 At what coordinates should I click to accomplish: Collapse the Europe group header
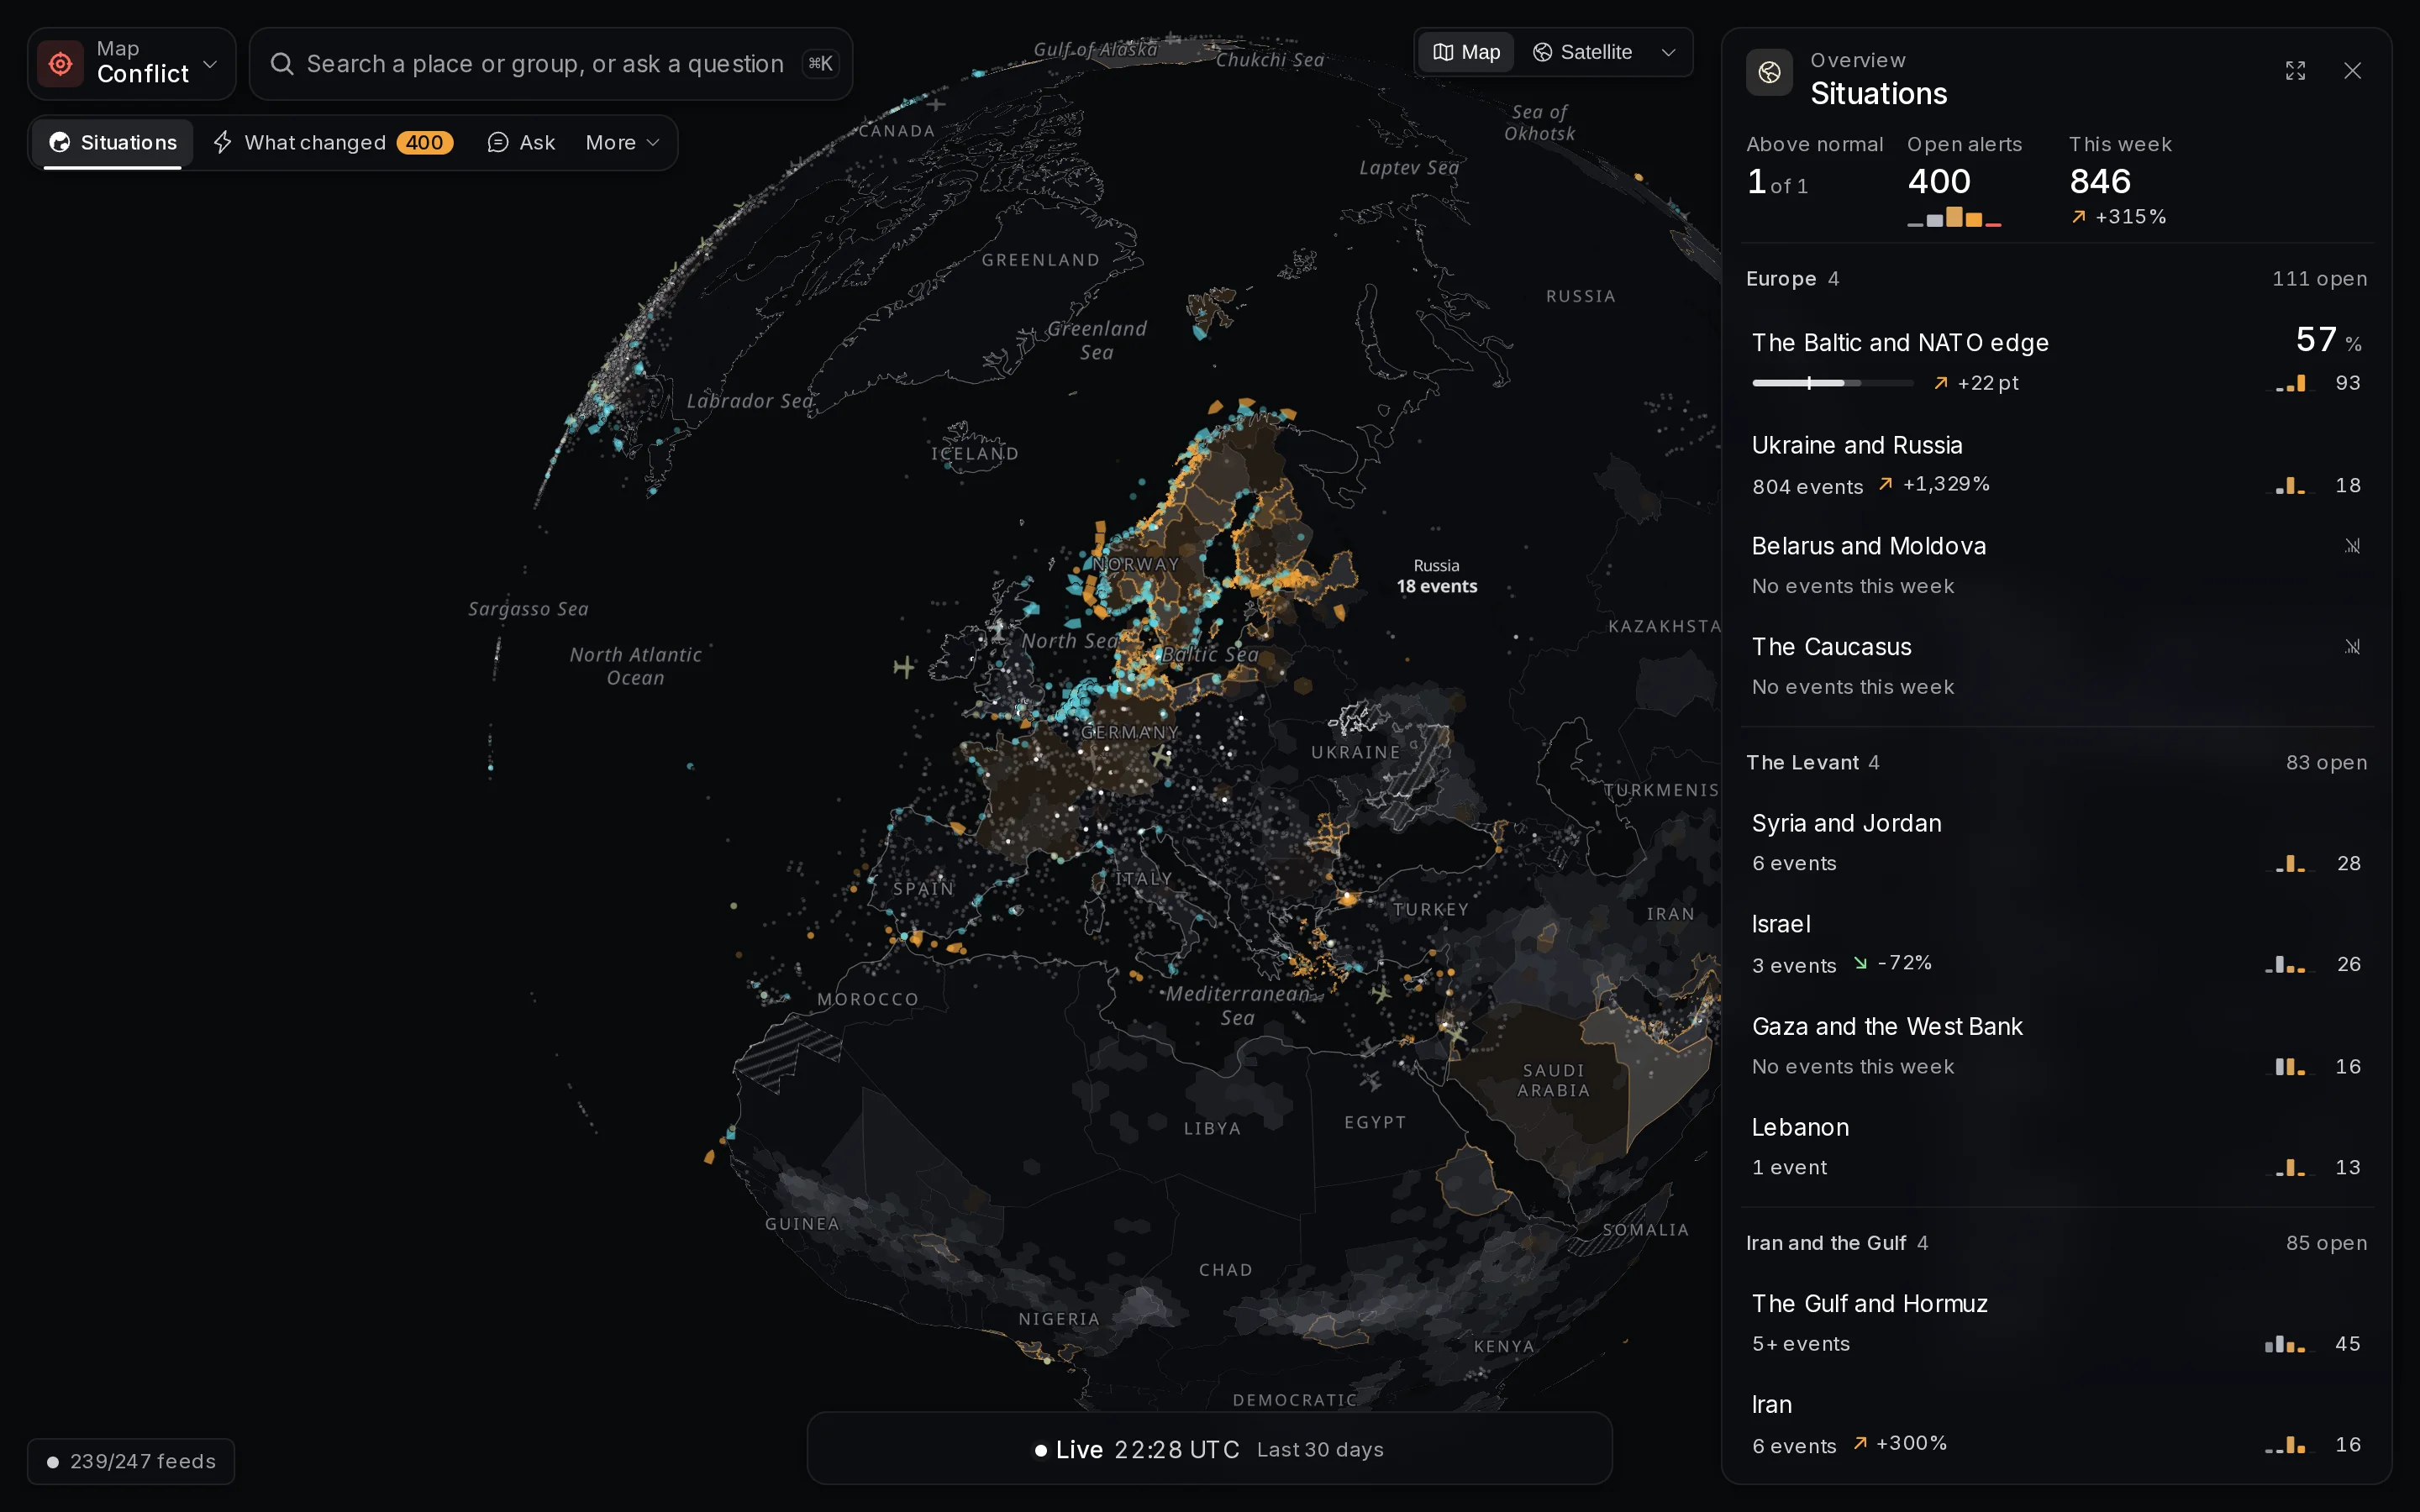tap(2056, 279)
